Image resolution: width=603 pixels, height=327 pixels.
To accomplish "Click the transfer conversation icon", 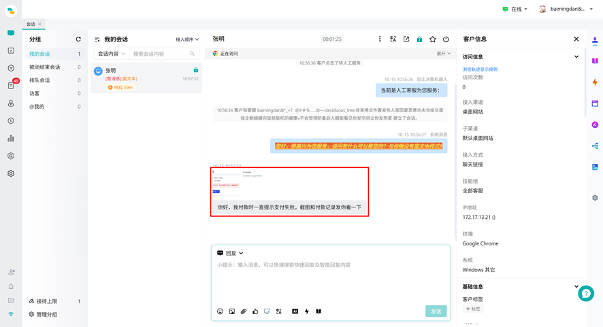I will tap(406, 39).
